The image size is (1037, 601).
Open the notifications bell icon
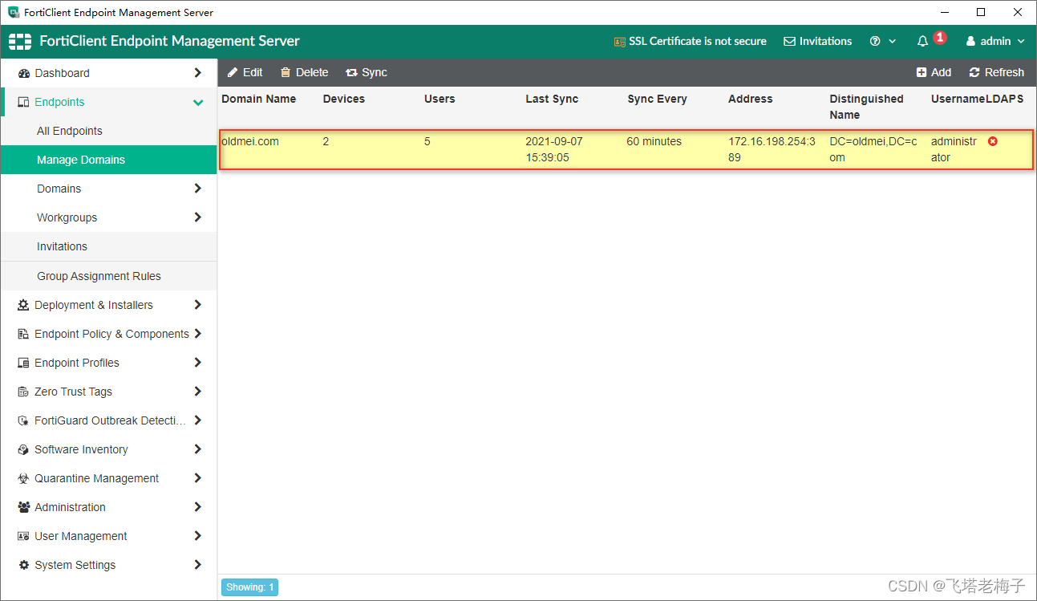(922, 42)
